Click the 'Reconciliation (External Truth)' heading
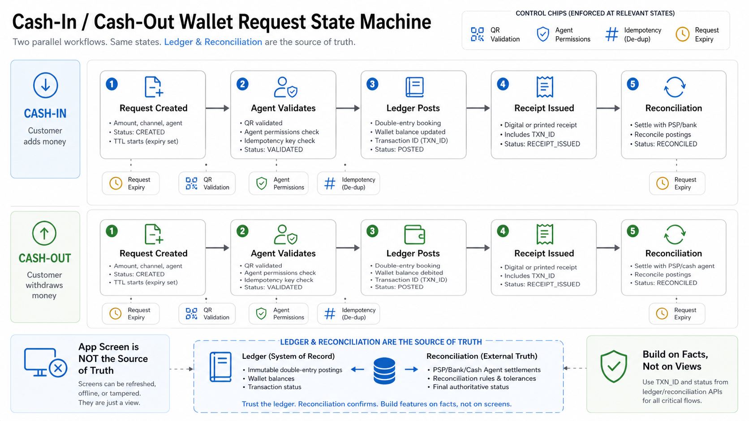This screenshot has width=749, height=421. pyautogui.click(x=482, y=357)
